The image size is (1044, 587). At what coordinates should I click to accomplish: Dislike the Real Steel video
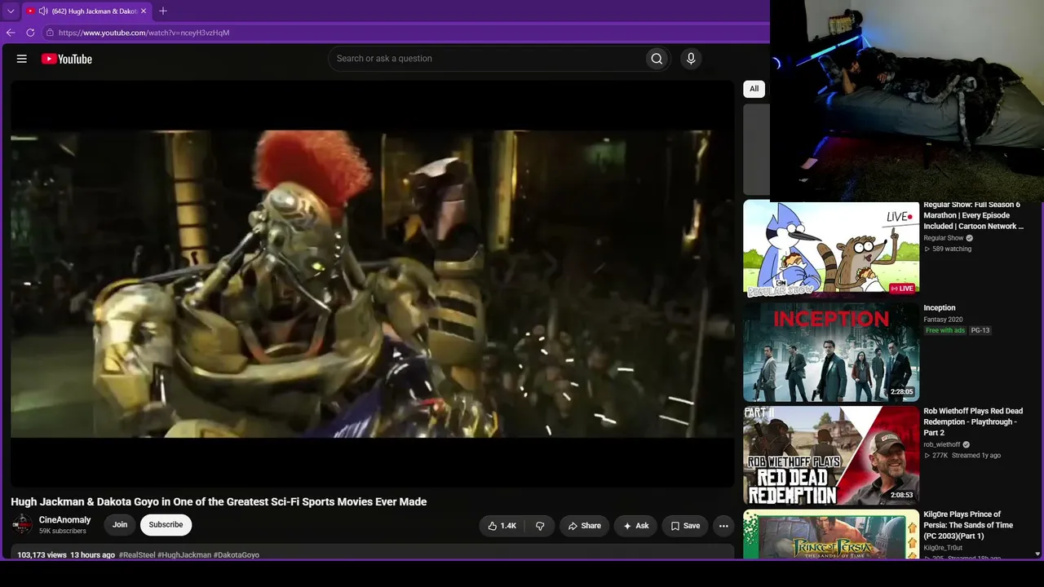(540, 526)
